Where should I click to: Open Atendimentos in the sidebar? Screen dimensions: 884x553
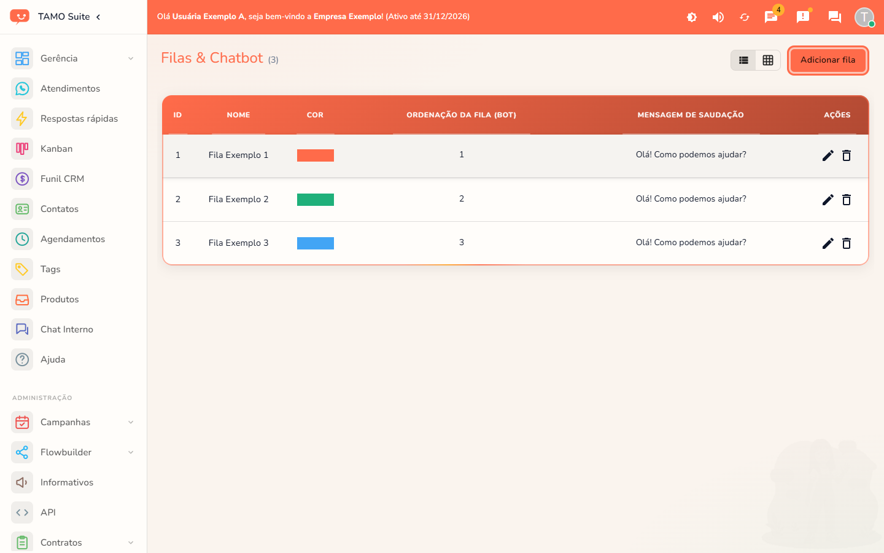tap(73, 88)
